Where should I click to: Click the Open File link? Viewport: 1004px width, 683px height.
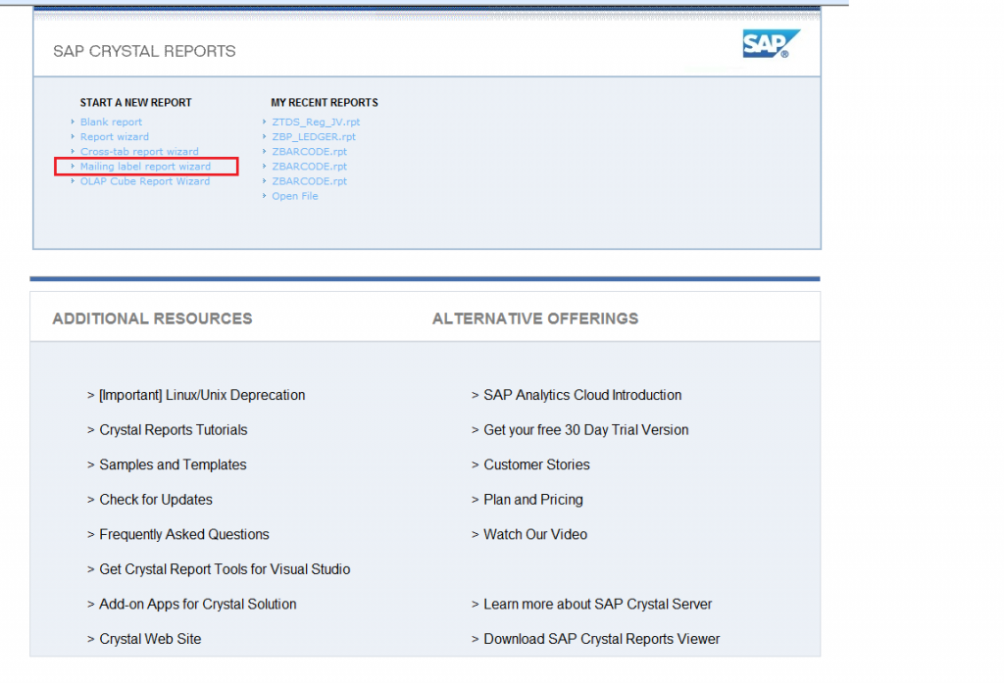(x=294, y=195)
